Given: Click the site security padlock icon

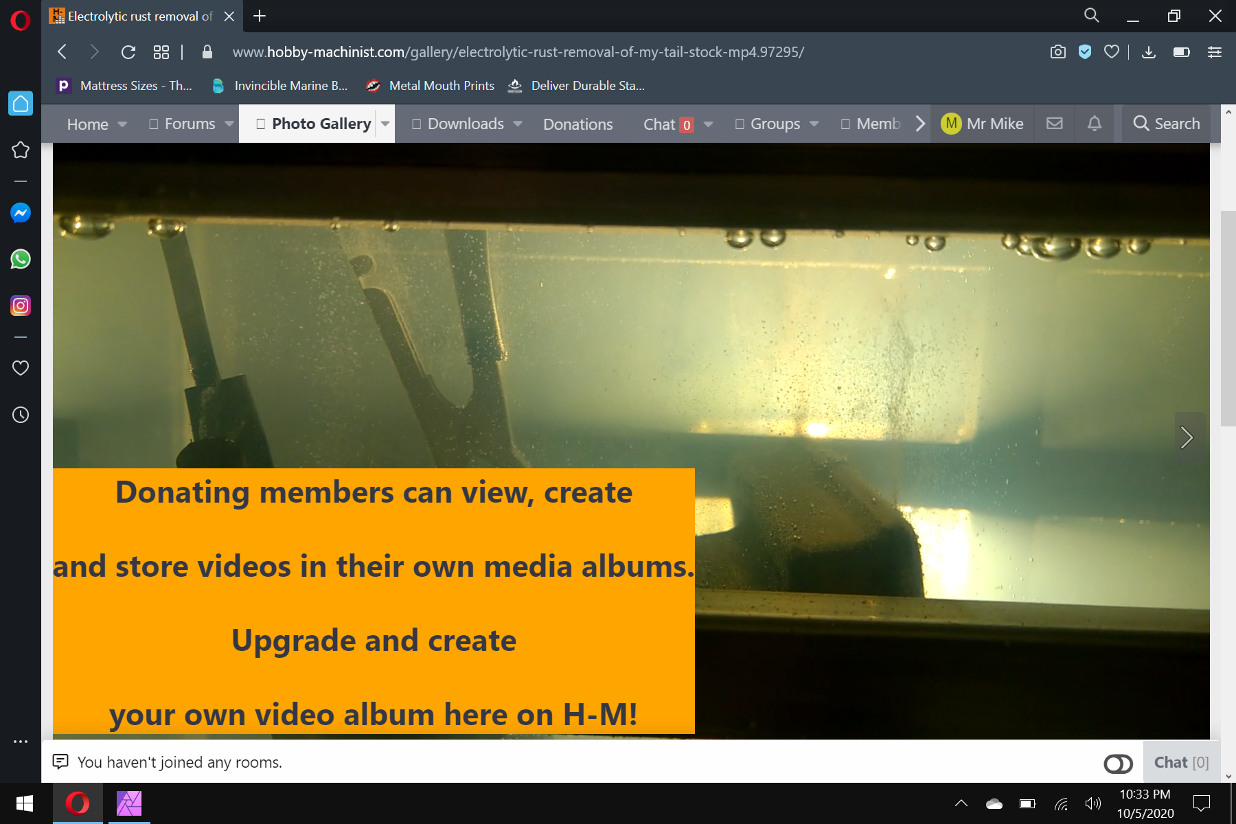Looking at the screenshot, I should click(x=207, y=51).
